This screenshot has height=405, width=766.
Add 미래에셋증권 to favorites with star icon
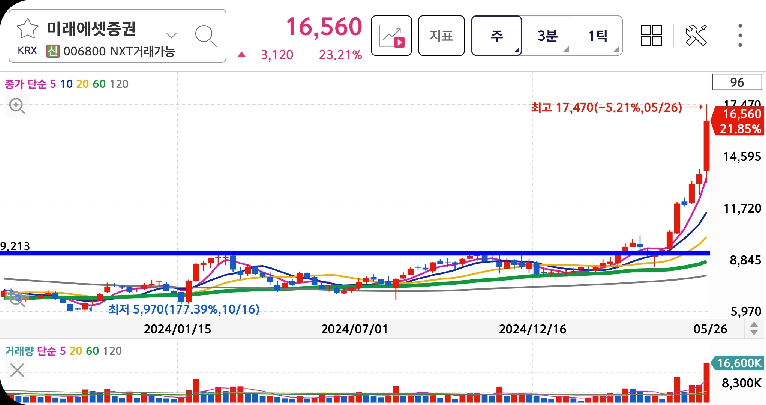28,29
